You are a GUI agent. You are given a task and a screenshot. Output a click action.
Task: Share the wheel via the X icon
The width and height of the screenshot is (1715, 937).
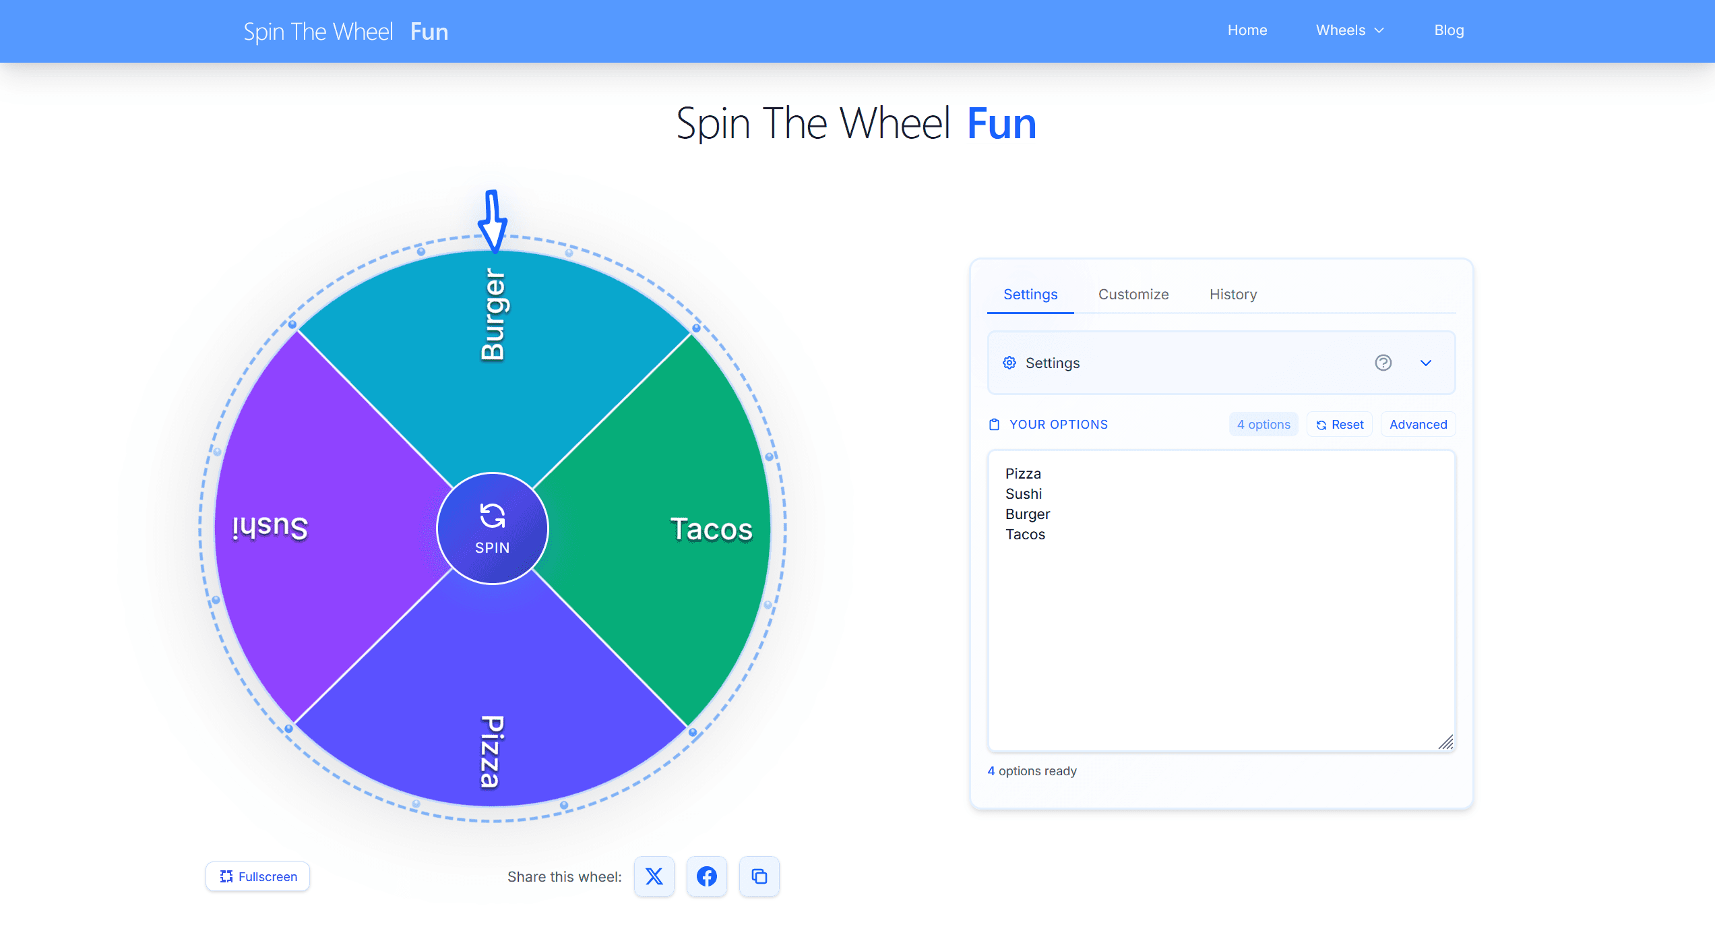click(653, 876)
